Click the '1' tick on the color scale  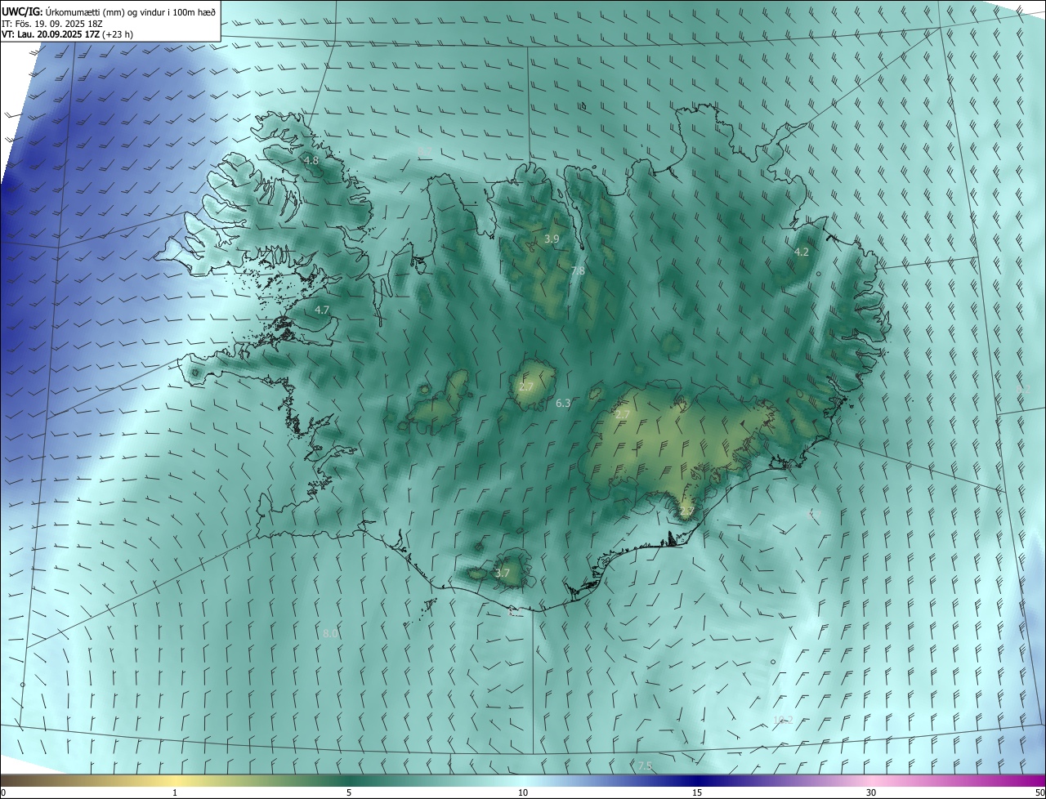coord(175,793)
